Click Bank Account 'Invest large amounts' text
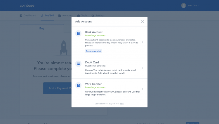 95,36
